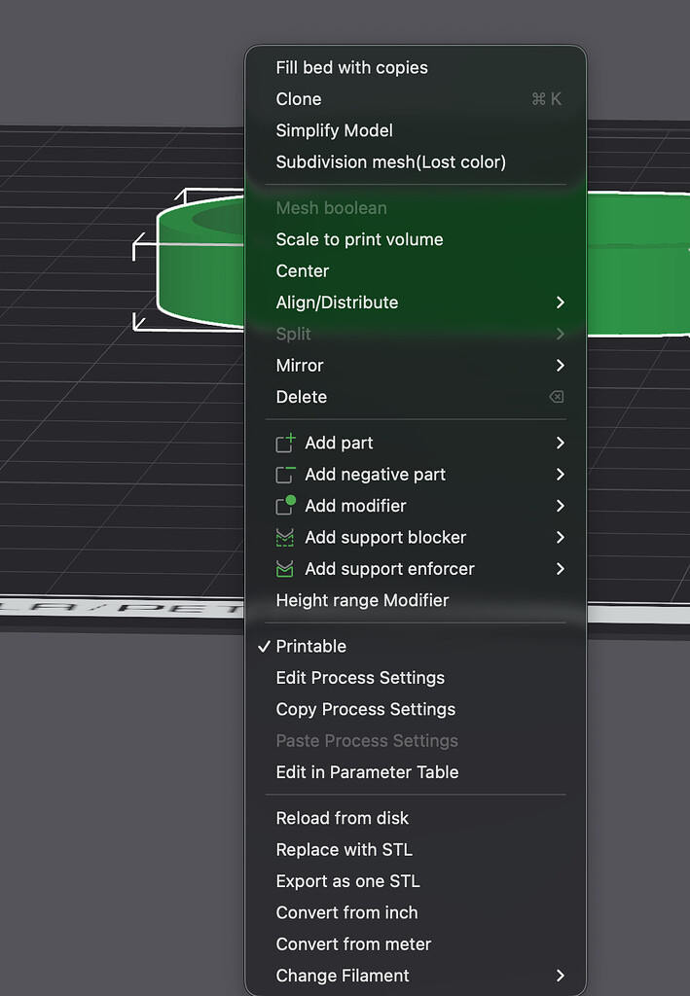Click the Mesh boolean entry
Viewport: 690px width, 996px height.
[331, 208]
